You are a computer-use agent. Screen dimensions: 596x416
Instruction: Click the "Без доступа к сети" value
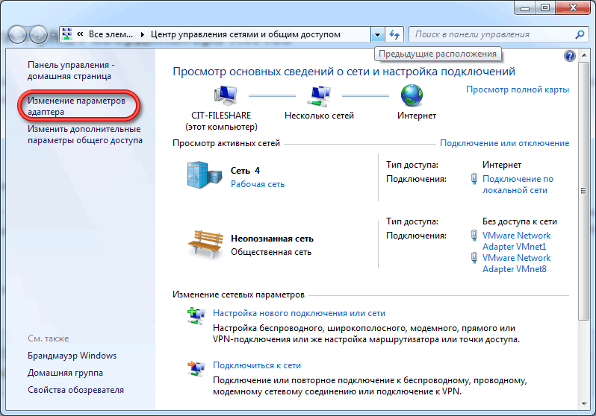coord(520,221)
